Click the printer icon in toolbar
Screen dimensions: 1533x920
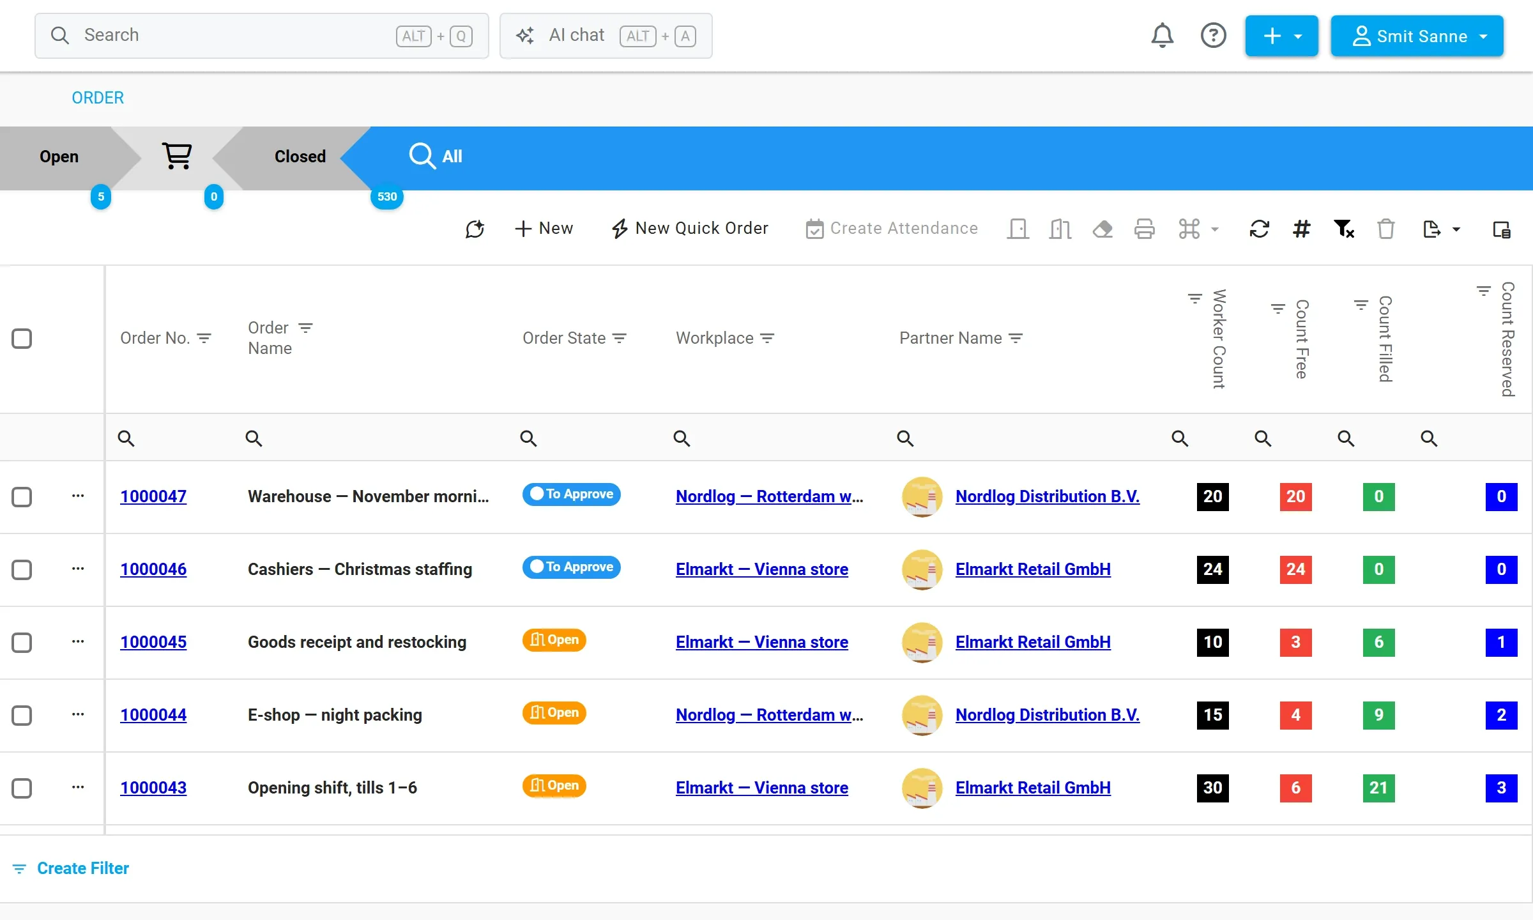[x=1144, y=229]
